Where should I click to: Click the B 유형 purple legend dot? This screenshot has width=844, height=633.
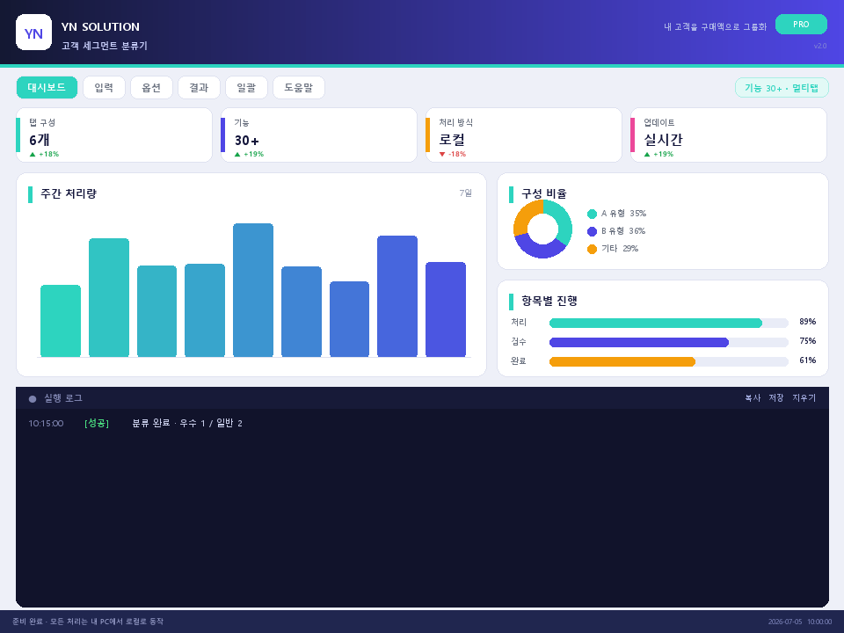click(x=592, y=231)
